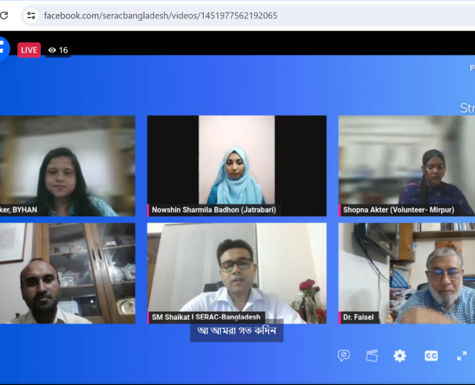475x385 pixels.
Task: Reload the page with the refresh icon
Action: tap(4, 15)
